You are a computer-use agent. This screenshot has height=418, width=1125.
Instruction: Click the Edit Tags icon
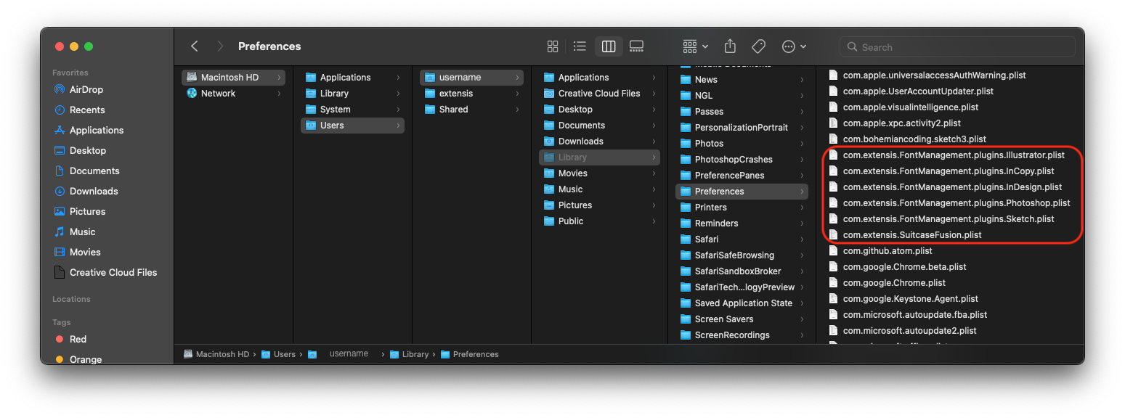pyautogui.click(x=758, y=46)
